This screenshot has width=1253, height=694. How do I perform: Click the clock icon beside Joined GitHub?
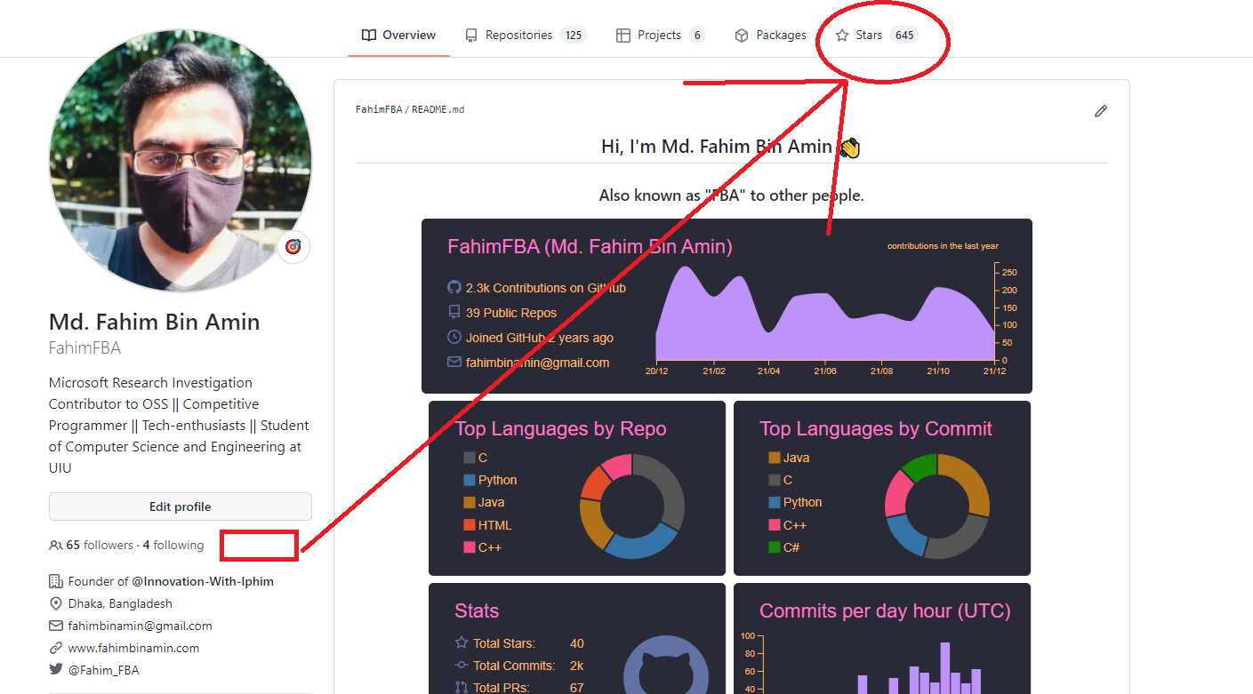point(454,338)
